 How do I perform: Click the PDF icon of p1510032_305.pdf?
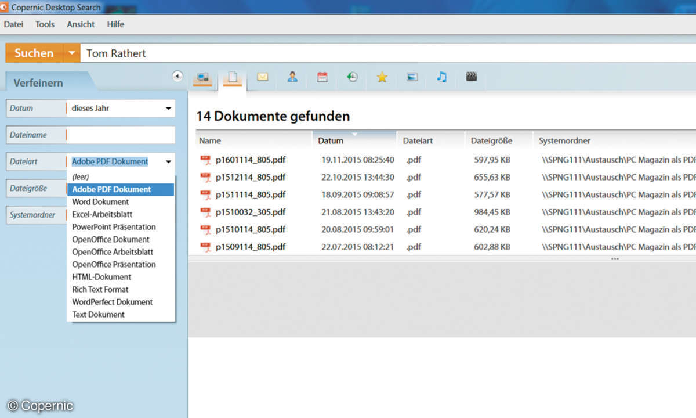pos(205,212)
